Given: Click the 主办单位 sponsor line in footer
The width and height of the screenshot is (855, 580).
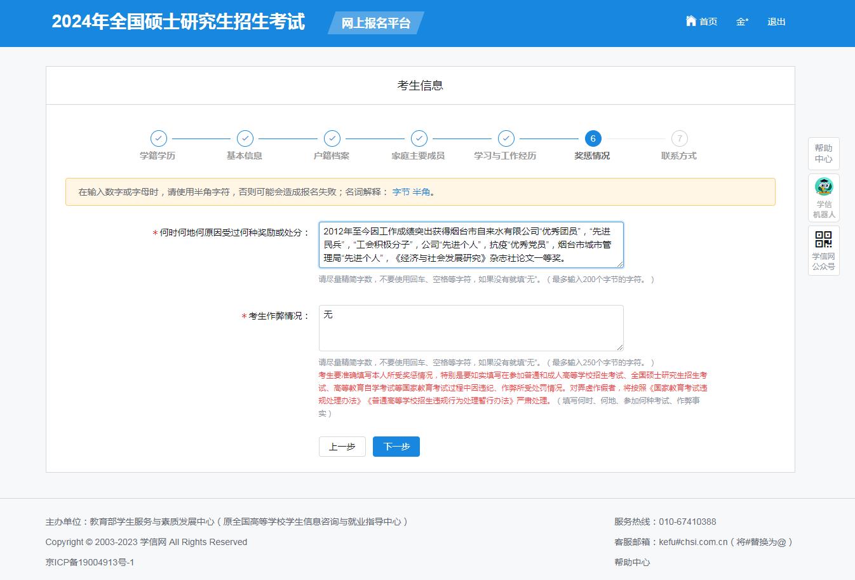Looking at the screenshot, I should (227, 522).
